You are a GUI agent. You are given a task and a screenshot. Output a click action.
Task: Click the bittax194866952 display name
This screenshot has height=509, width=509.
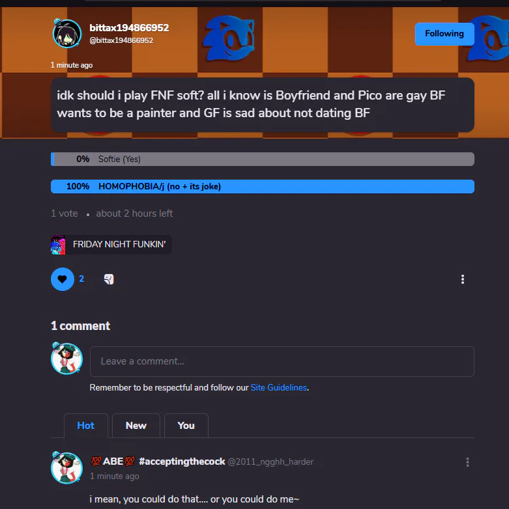click(x=129, y=28)
